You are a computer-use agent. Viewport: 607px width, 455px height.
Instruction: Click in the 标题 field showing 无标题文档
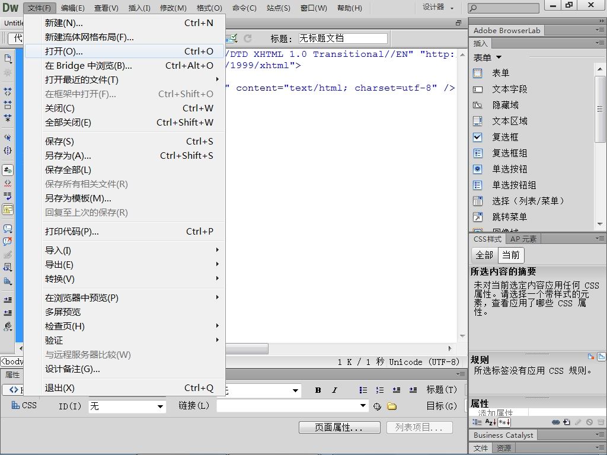pos(343,39)
